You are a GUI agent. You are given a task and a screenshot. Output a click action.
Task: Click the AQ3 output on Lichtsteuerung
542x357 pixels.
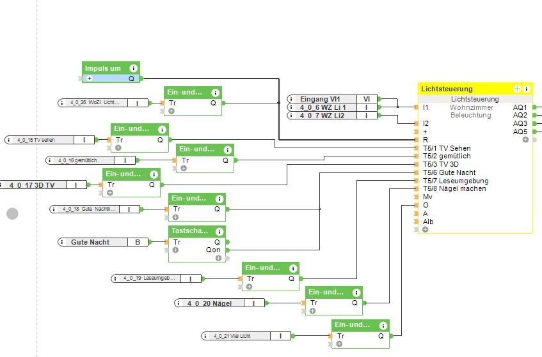coord(520,123)
